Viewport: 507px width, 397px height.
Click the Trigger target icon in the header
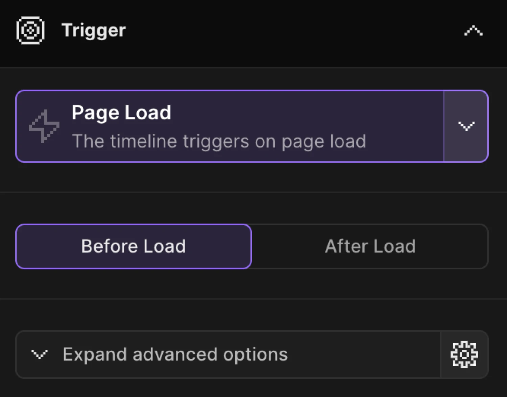click(x=30, y=30)
